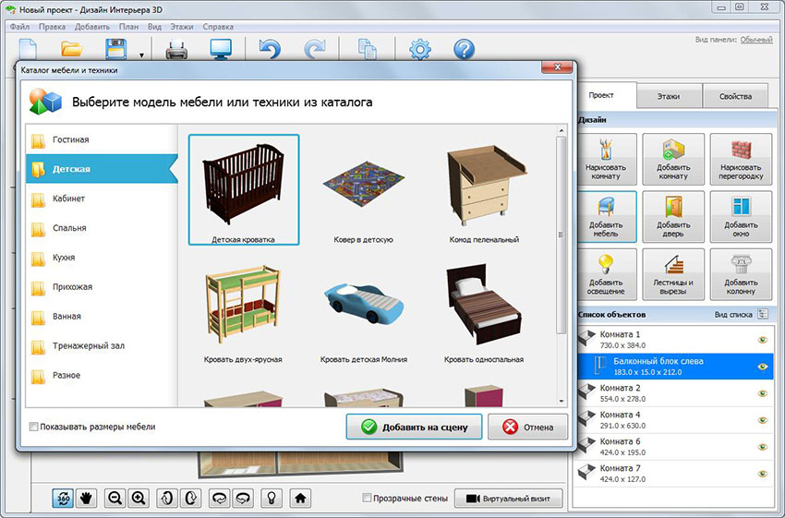Click the 'Отмена' button
The width and height of the screenshot is (785, 518).
click(527, 427)
